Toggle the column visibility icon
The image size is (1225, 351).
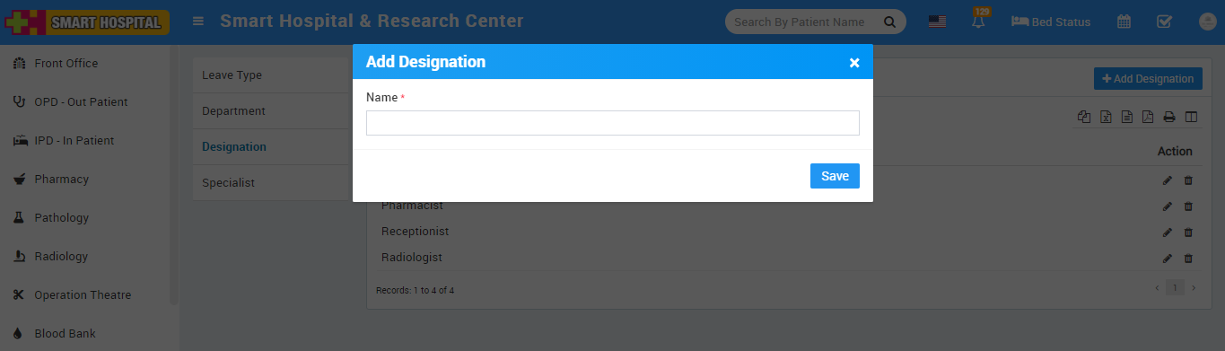[x=1191, y=117]
